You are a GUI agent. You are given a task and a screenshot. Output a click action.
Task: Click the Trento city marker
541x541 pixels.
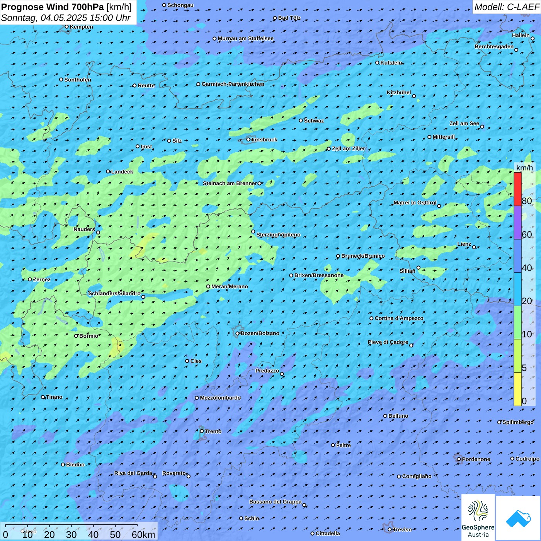click(201, 431)
